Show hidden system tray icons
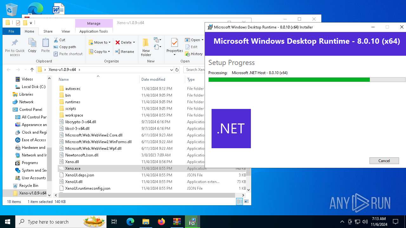Screen dimensions: 406x228 coord(342,222)
